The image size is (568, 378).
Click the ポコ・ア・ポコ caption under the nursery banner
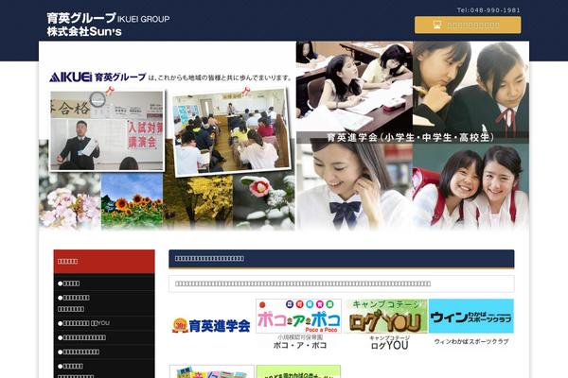click(x=299, y=345)
